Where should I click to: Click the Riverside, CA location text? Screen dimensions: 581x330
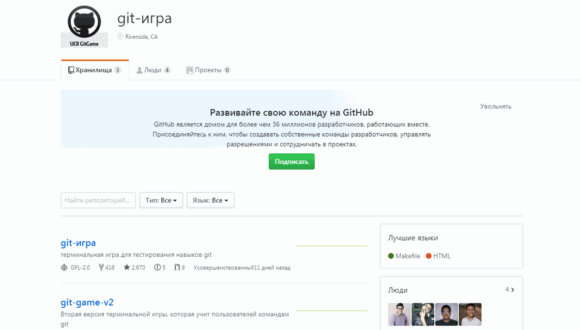point(141,37)
